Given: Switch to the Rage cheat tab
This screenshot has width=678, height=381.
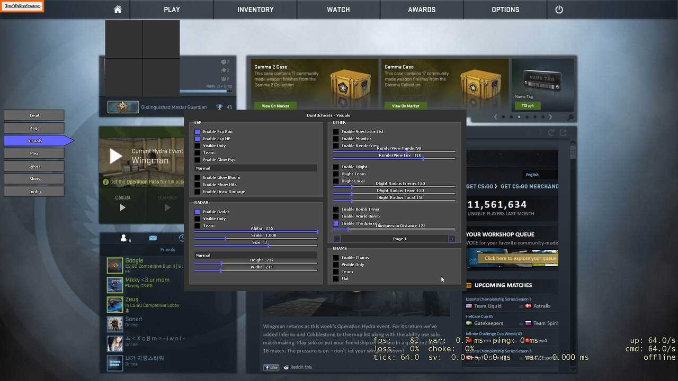Looking at the screenshot, I should (x=34, y=128).
